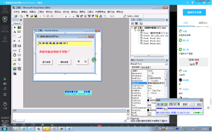Image resolution: width=212 pixels, height=132 pixels.
Task: Click the 邀请学生听课 button
Action: coord(194,12)
